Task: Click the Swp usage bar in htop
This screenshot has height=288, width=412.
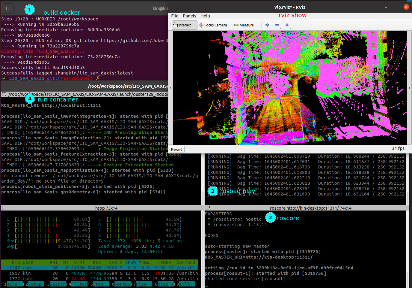Action: [48, 246]
